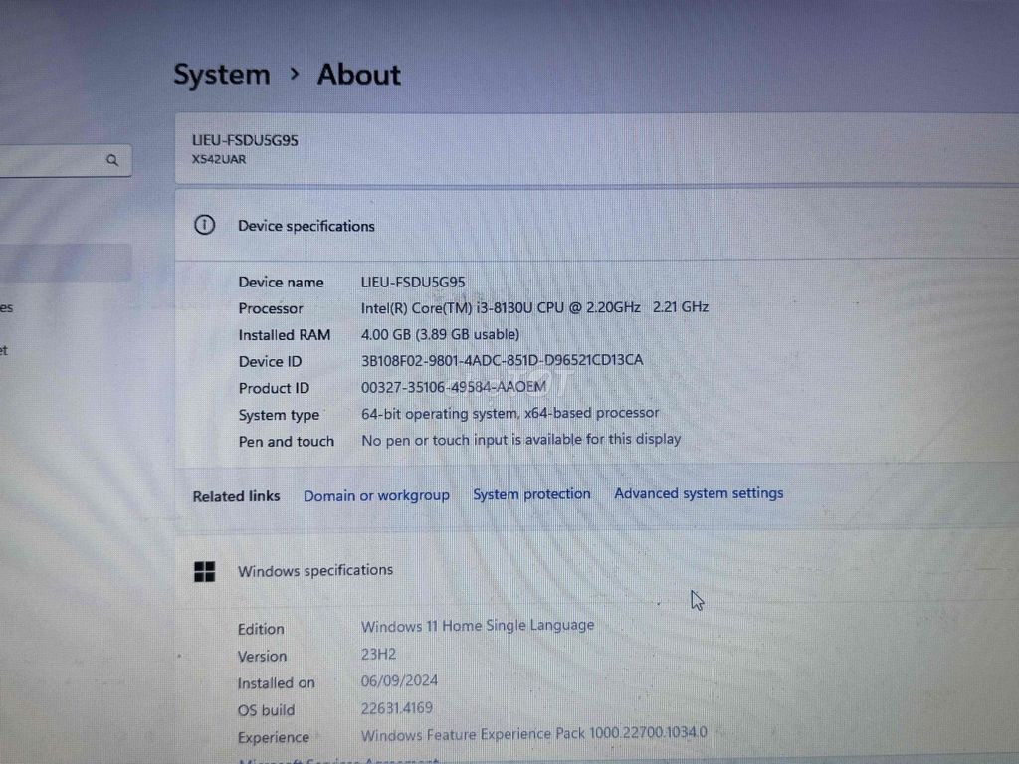Screen dimensions: 1019x764
Task: Click the About breadcrumb heading
Action: 358,75
